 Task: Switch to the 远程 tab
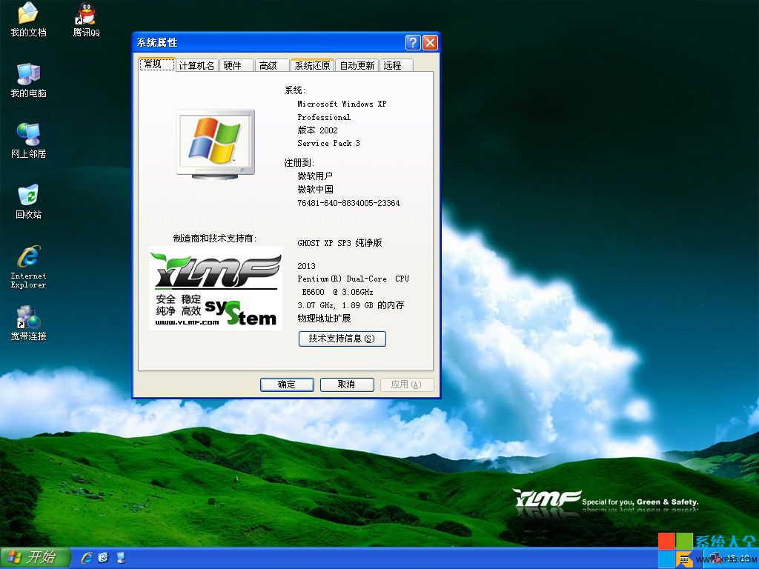[x=397, y=65]
